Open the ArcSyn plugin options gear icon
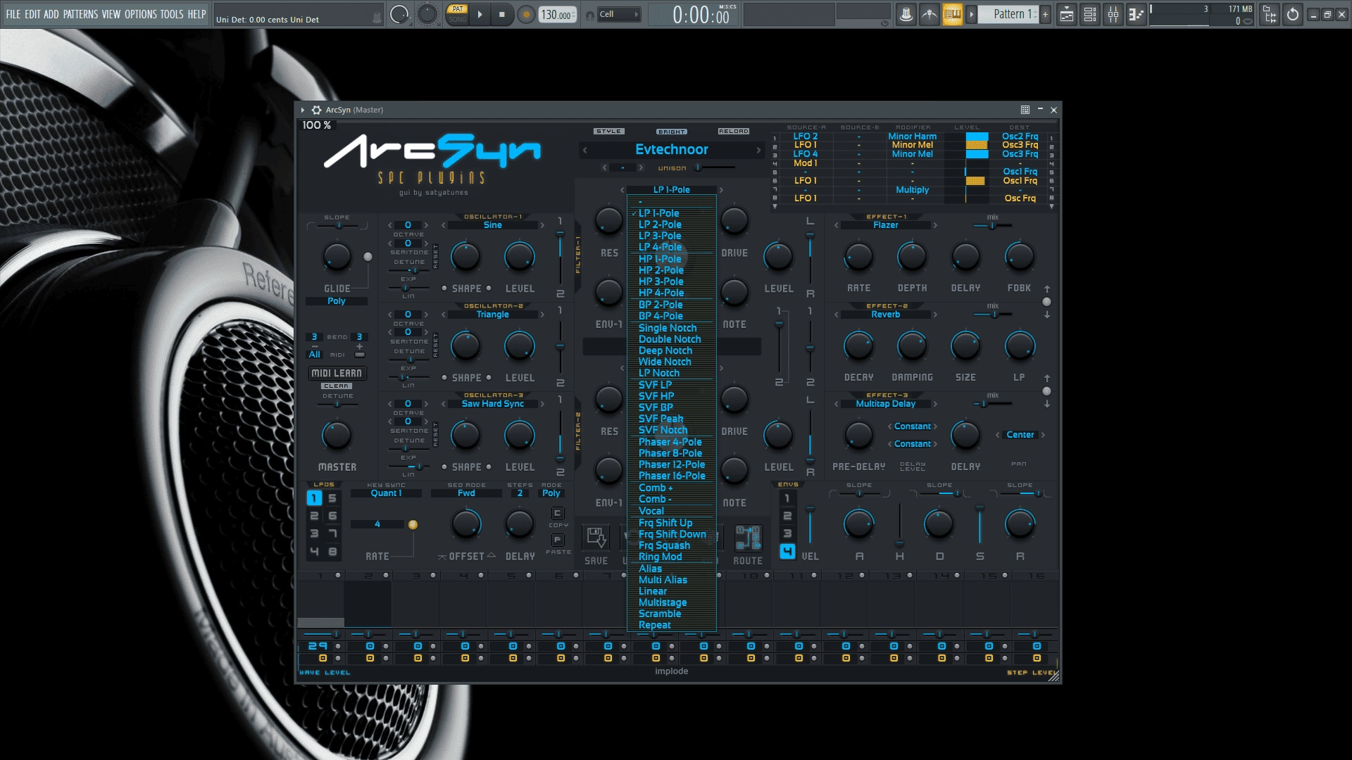This screenshot has width=1352, height=760. click(317, 110)
